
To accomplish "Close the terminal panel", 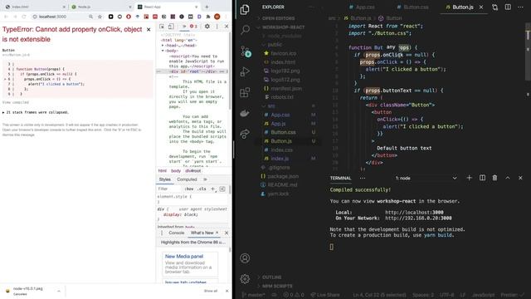I will (520, 178).
